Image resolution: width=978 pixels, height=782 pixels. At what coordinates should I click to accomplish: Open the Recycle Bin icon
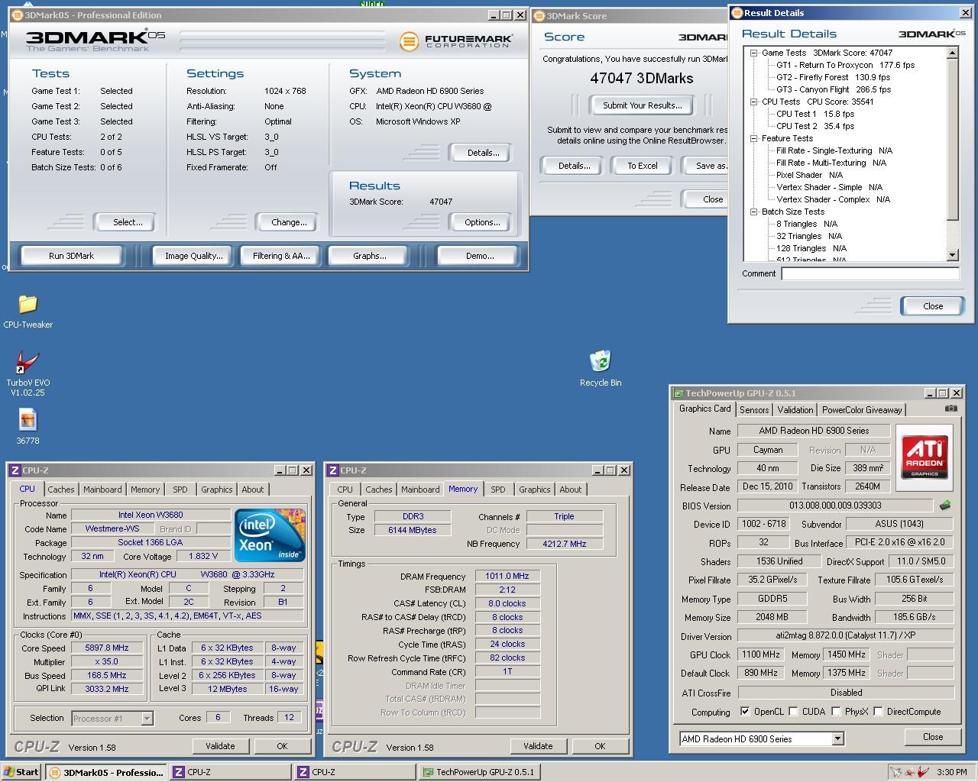click(600, 361)
